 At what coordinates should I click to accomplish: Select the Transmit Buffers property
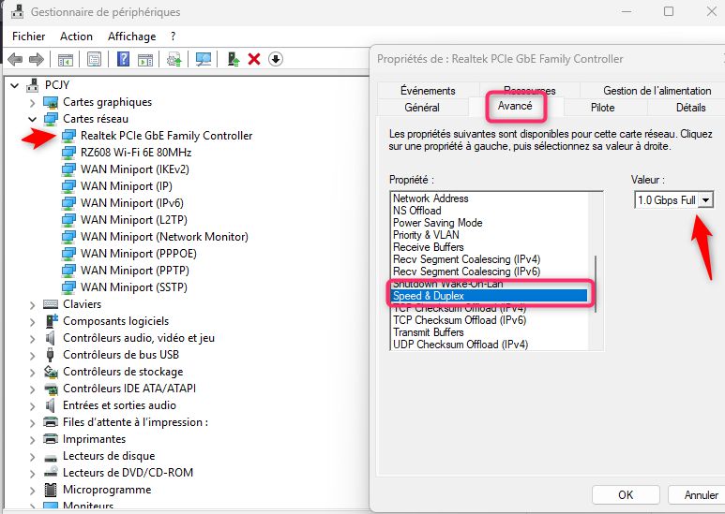[429, 332]
